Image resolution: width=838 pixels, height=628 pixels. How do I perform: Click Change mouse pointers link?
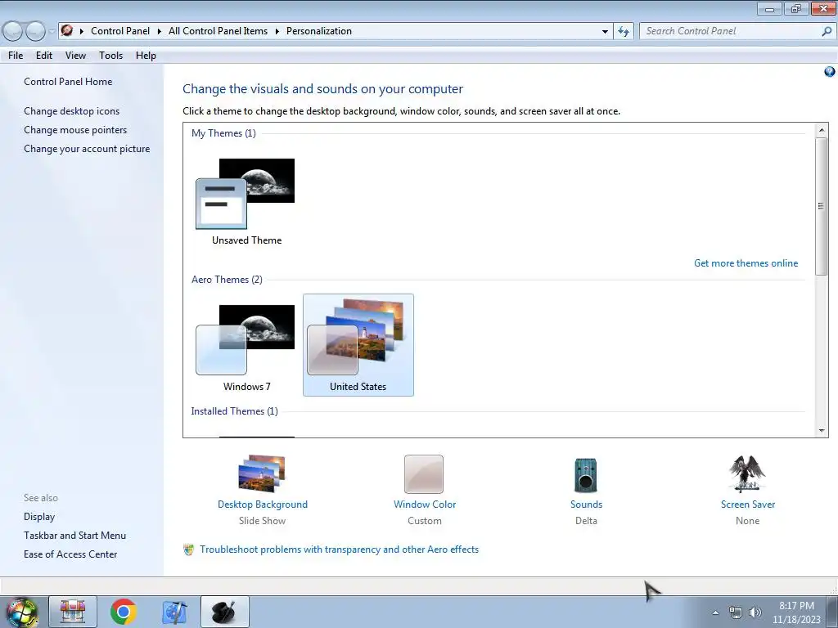coord(75,130)
